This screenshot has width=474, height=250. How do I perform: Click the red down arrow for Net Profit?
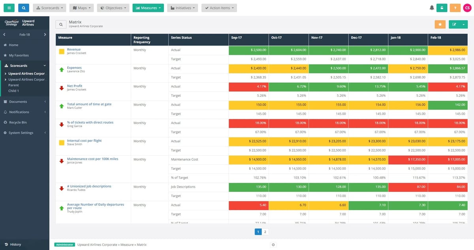point(62,88)
